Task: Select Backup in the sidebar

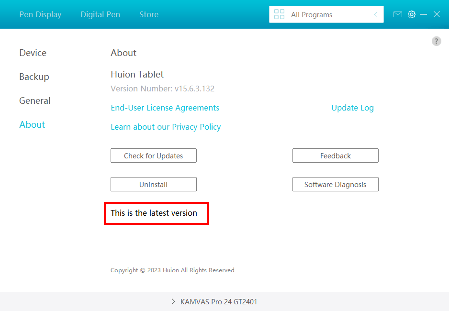Action: point(34,77)
